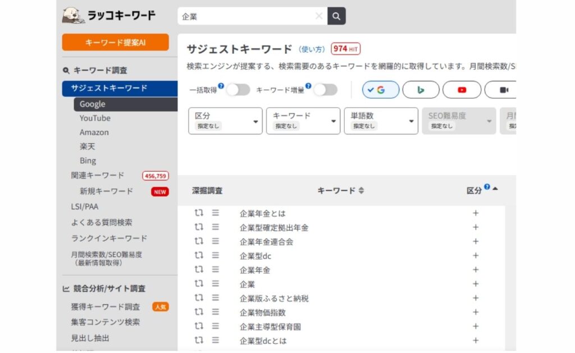Viewport: 575px width, 353px height.
Task: Select Bing in the sidebar
Action: point(88,161)
